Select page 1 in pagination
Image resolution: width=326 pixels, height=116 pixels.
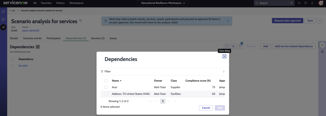163,101
